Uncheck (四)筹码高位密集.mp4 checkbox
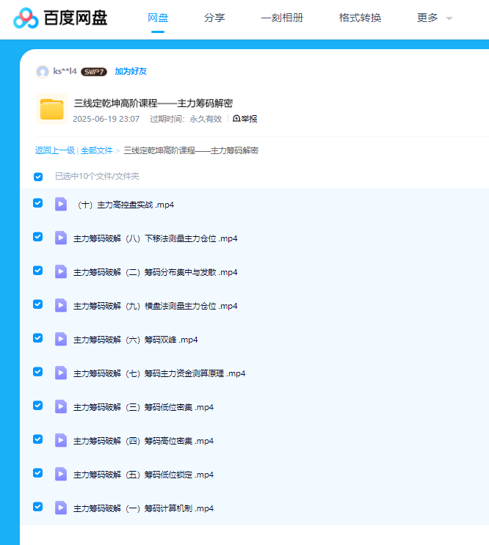The height and width of the screenshot is (545, 489). pos(38,439)
